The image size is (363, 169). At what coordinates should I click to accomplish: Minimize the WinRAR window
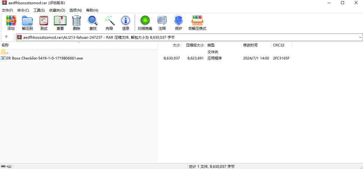click(x=329, y=3)
